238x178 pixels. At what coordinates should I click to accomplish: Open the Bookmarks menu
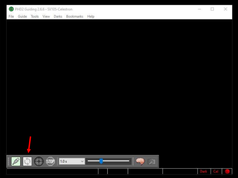[75, 16]
